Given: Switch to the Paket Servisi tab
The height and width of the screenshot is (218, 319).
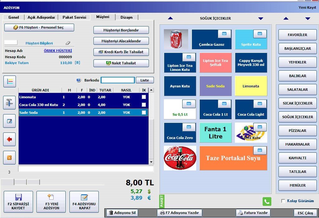Looking at the screenshot, I should [x=74, y=17].
